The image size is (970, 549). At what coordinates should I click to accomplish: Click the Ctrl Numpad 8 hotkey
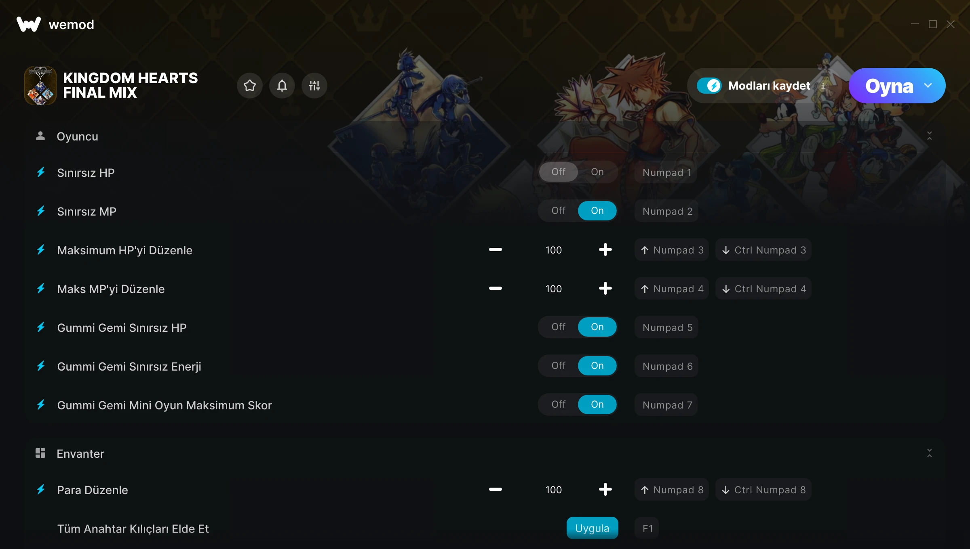click(x=763, y=490)
